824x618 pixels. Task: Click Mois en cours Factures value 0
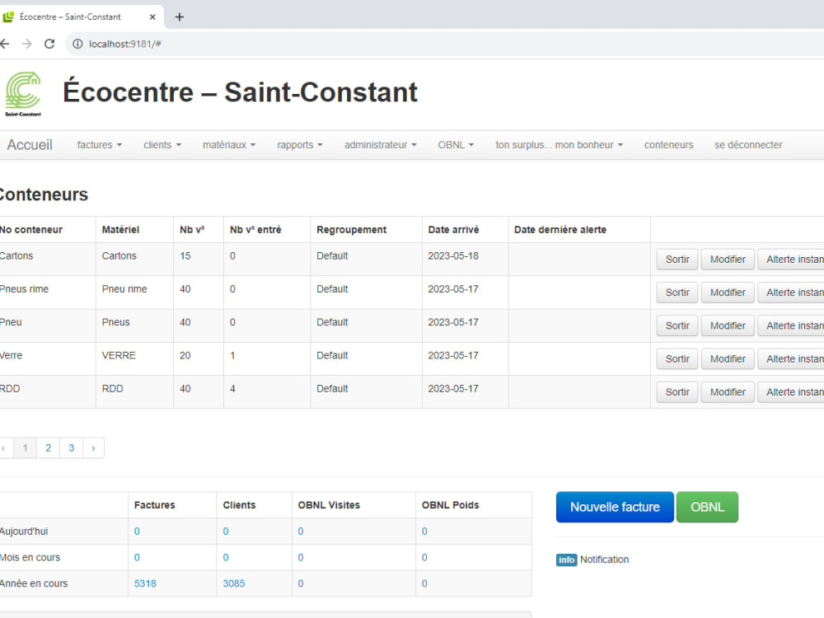(x=137, y=557)
